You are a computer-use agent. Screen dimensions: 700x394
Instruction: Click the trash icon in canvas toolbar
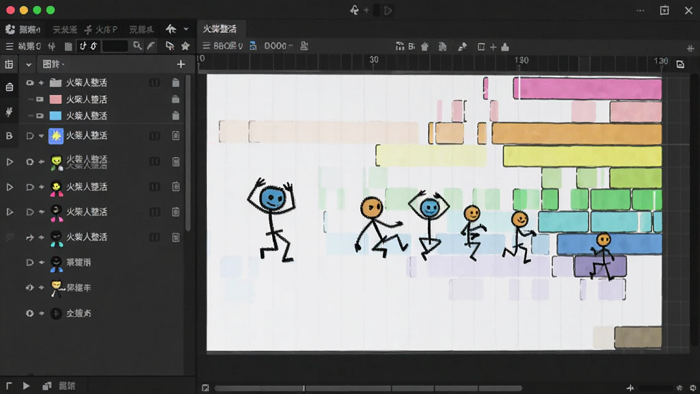coord(425,47)
